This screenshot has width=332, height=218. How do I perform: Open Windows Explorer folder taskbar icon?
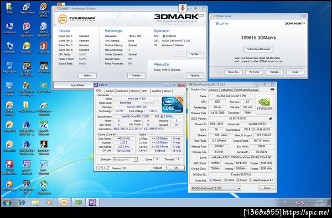pyautogui.click(x=35, y=203)
